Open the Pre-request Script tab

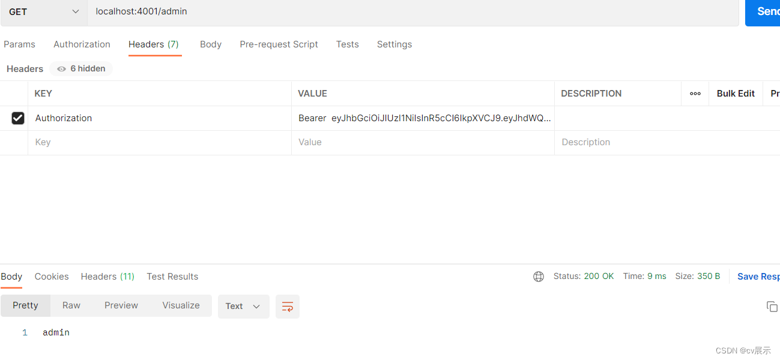click(x=279, y=44)
